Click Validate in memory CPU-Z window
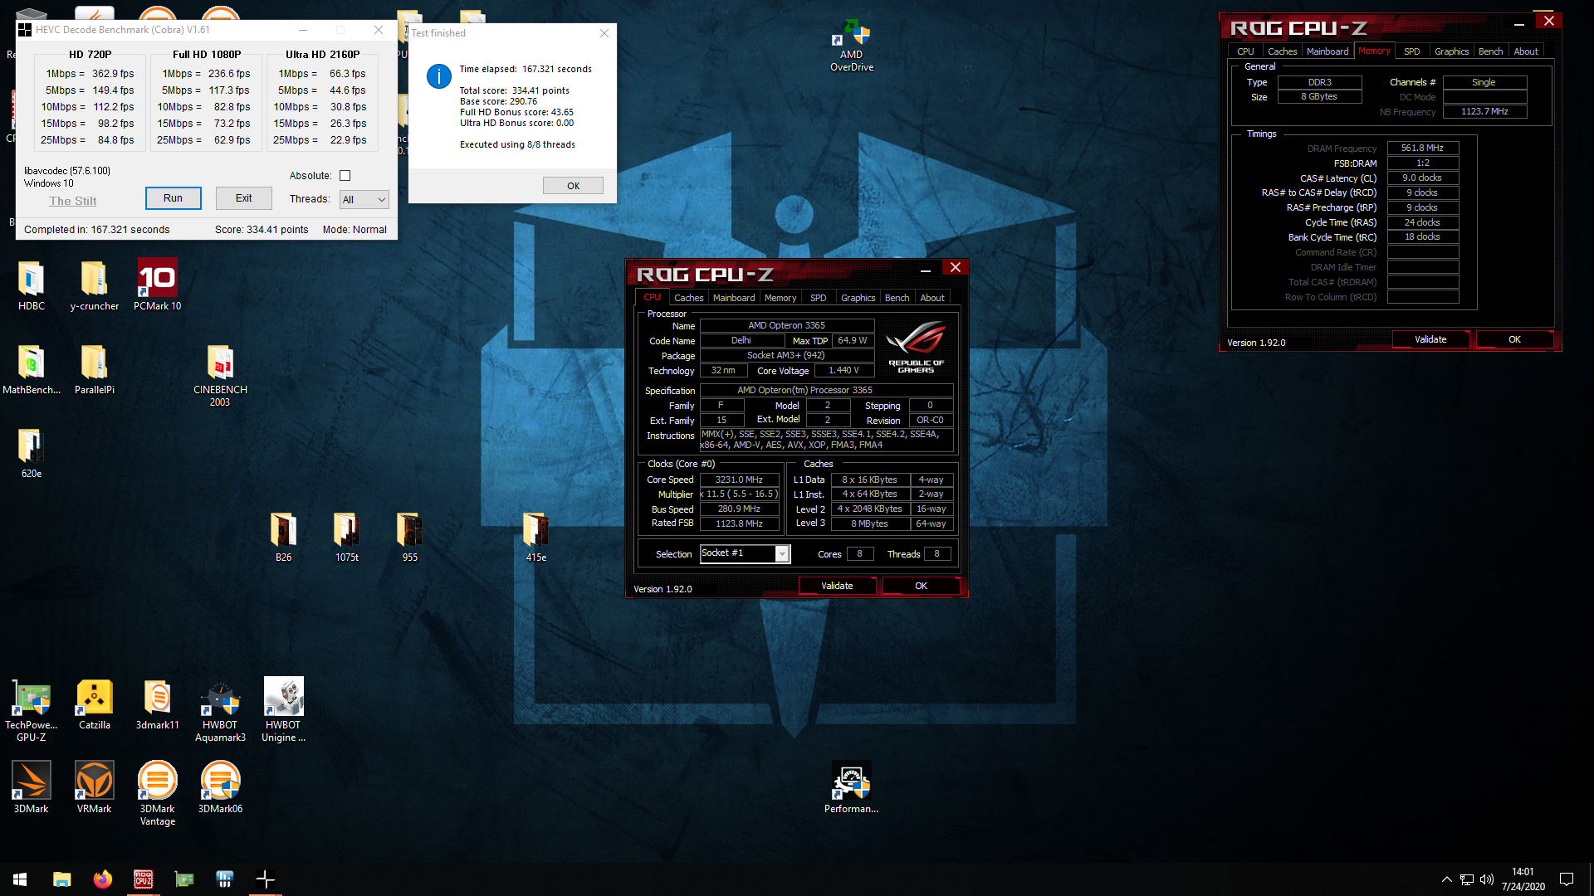Image resolution: width=1594 pixels, height=896 pixels. click(x=1430, y=339)
